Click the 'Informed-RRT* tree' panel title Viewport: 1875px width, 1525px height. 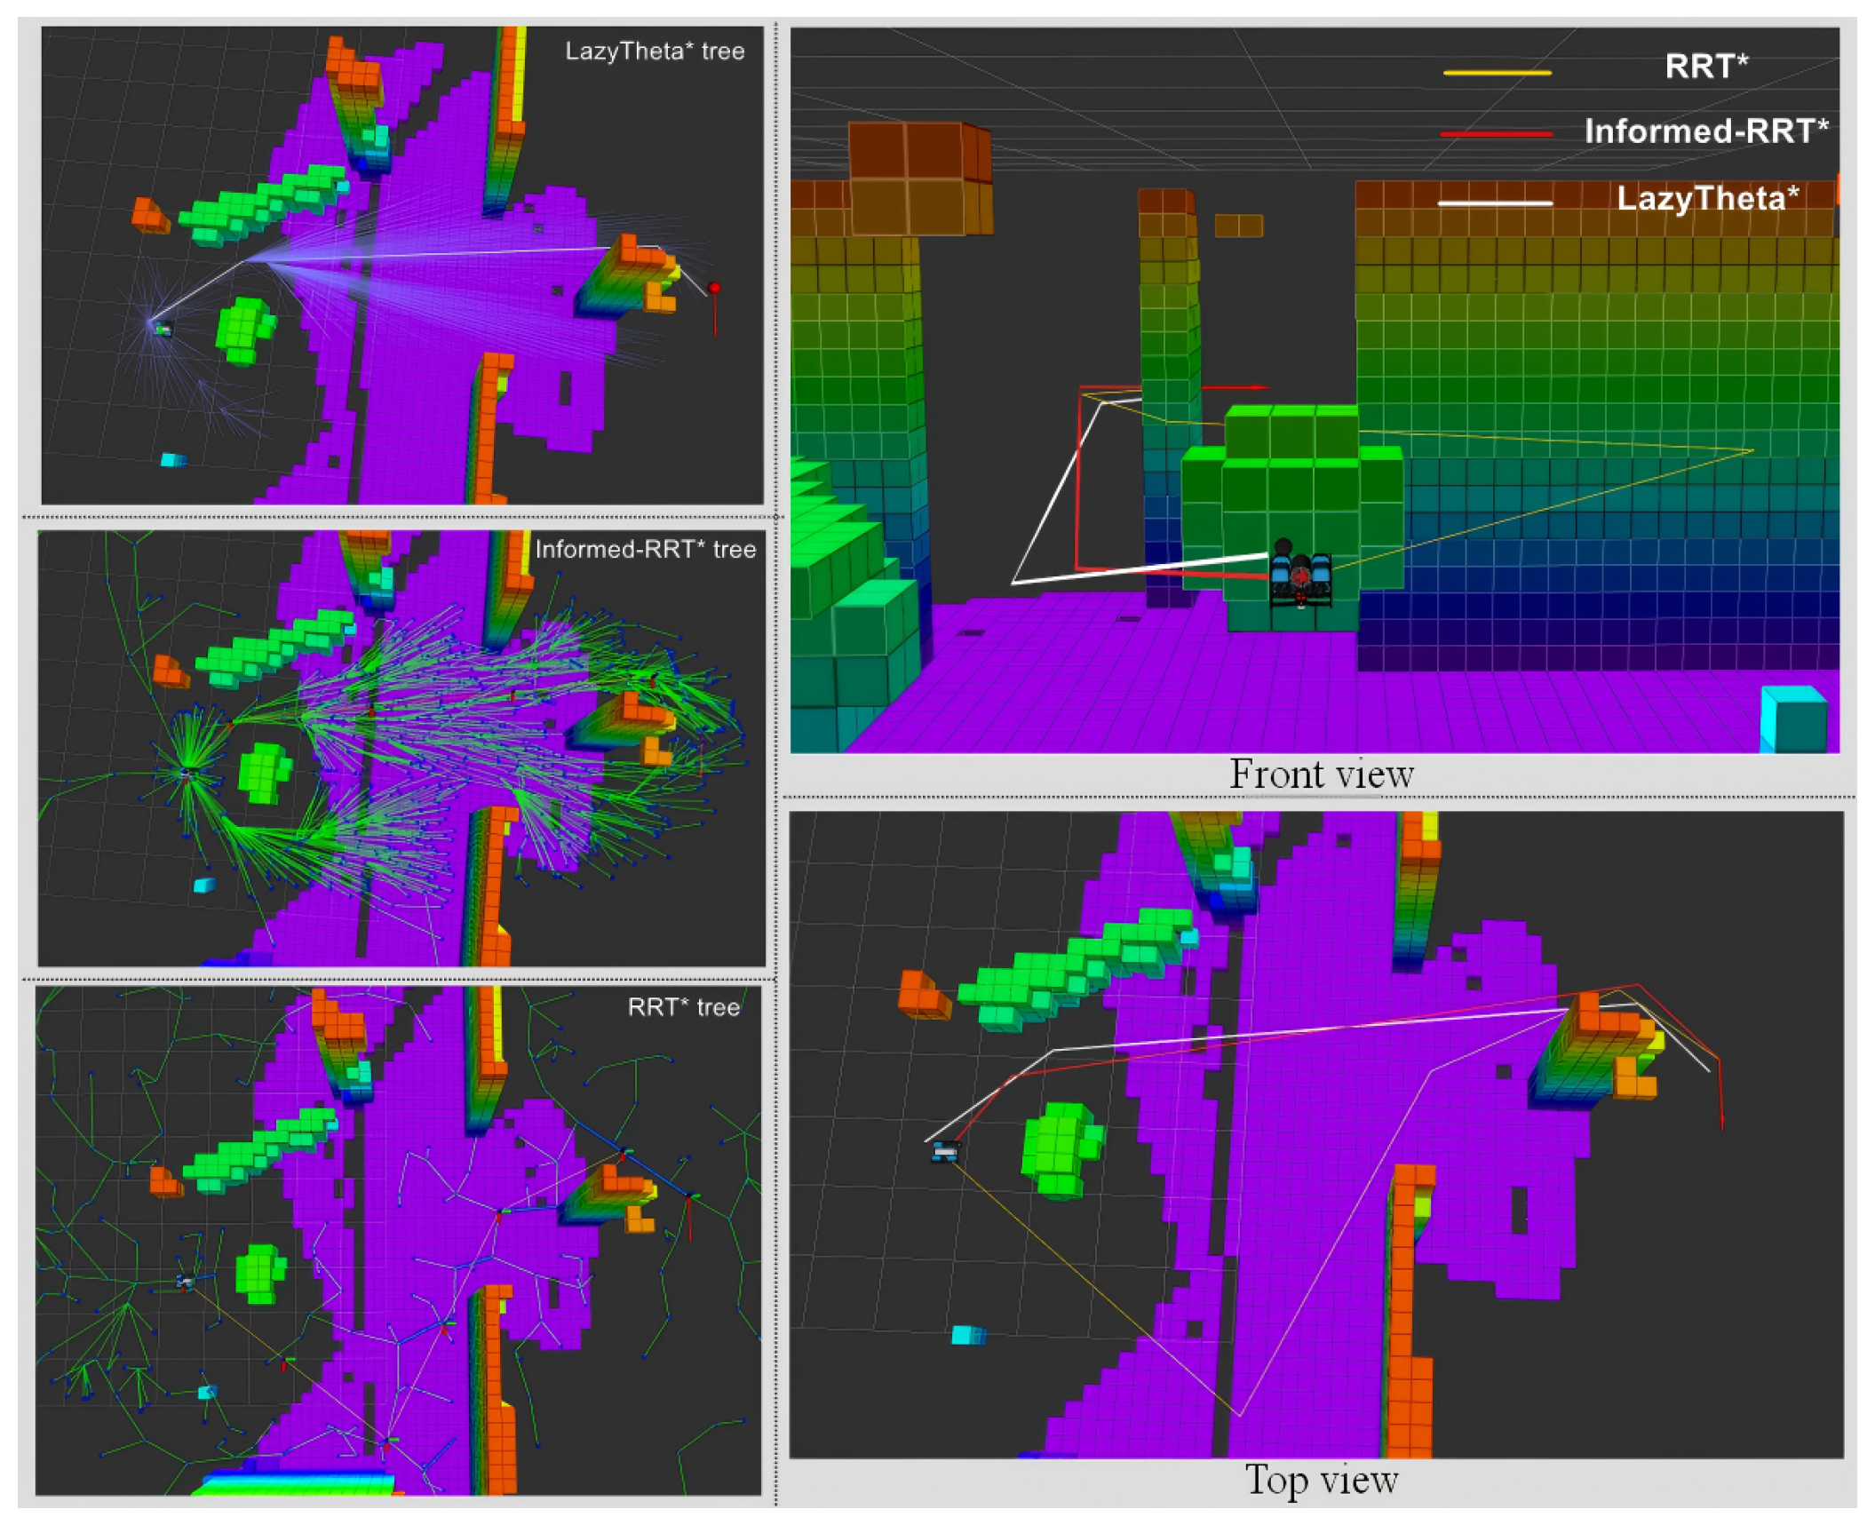[645, 549]
